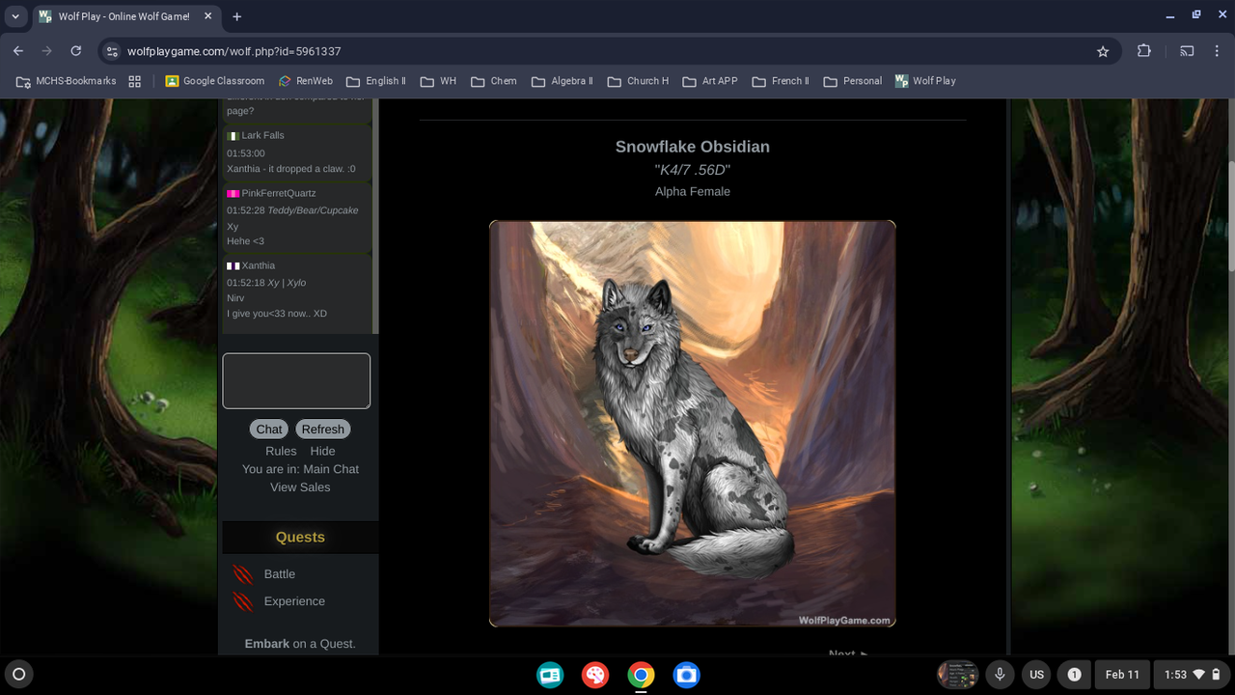Click the Quests panel heading
Screen dimensions: 1235x695
click(300, 538)
